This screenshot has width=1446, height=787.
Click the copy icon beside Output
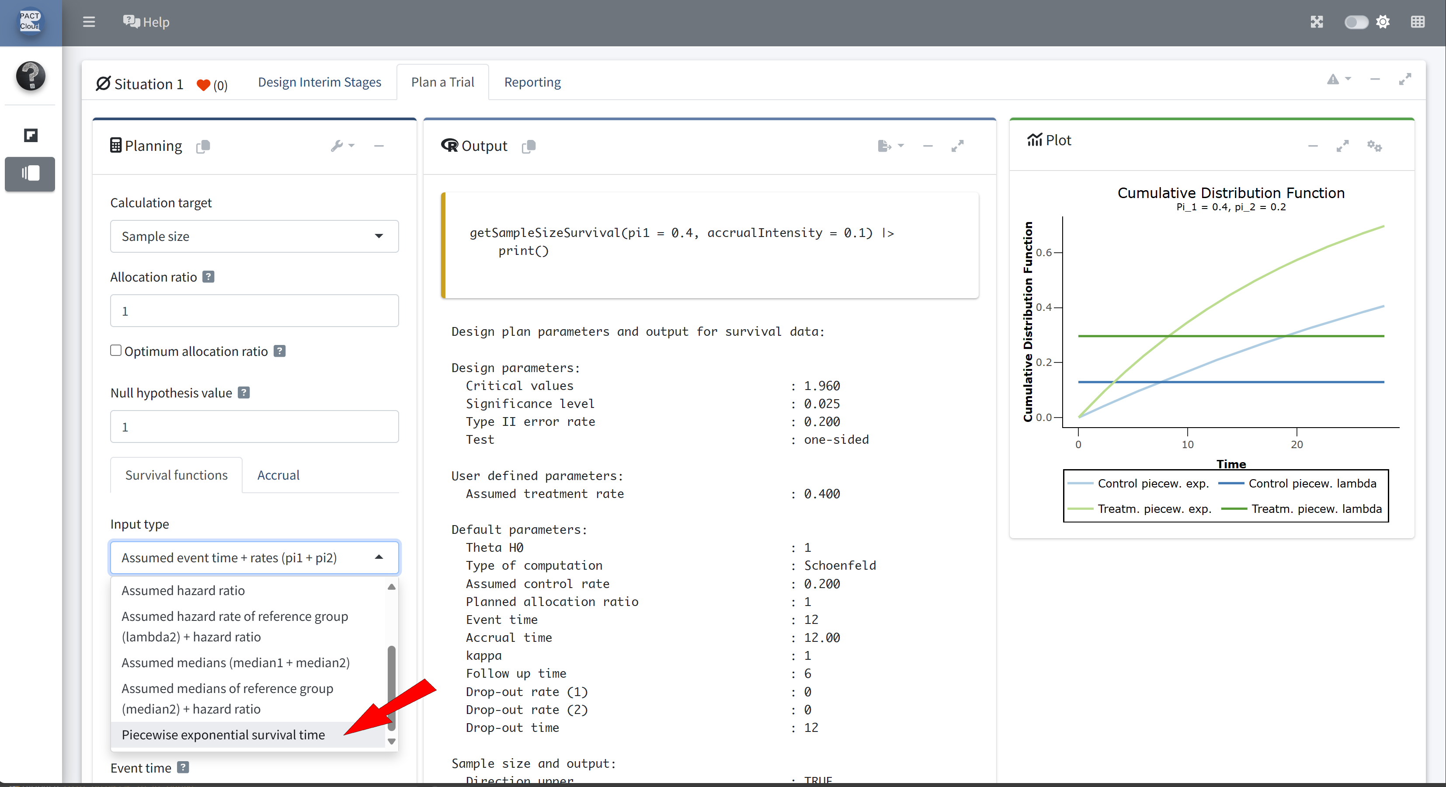(x=528, y=146)
